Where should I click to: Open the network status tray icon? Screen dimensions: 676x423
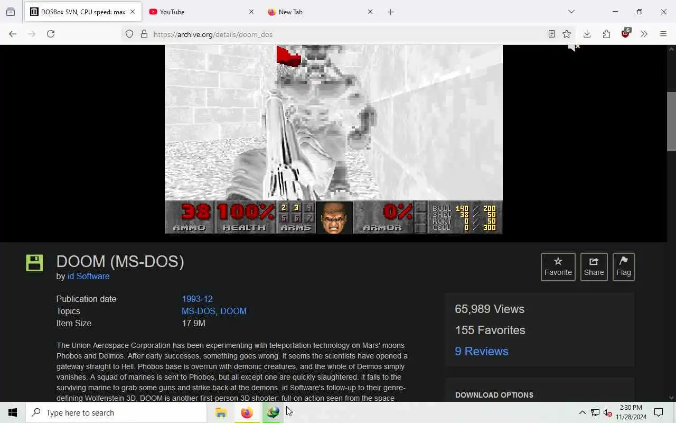[x=595, y=412]
